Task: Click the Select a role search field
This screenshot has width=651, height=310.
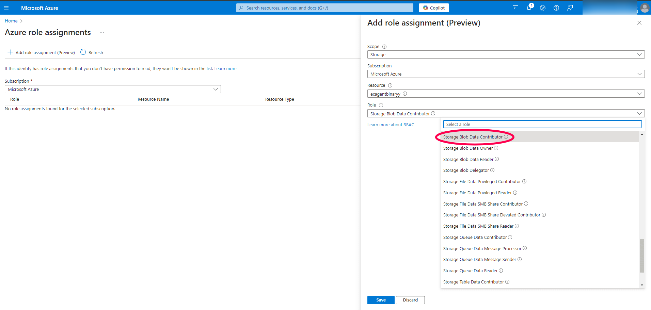Action: (542, 124)
